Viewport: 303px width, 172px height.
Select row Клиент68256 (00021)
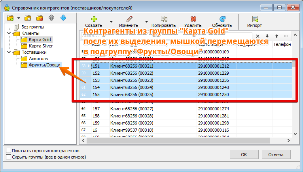click(x=186, y=66)
